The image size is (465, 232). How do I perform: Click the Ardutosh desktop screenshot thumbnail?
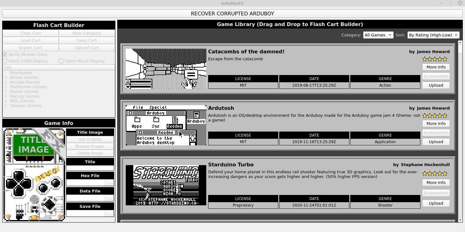point(166,125)
